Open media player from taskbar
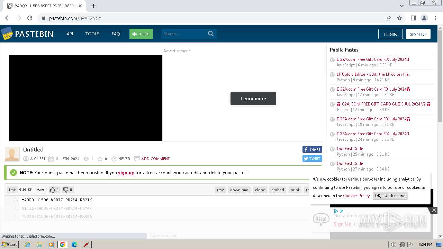This screenshot has width=443, height=249. [x=51, y=245]
